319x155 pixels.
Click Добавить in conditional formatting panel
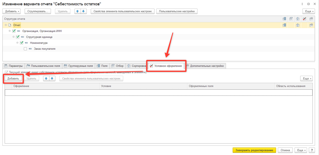(x=13, y=78)
